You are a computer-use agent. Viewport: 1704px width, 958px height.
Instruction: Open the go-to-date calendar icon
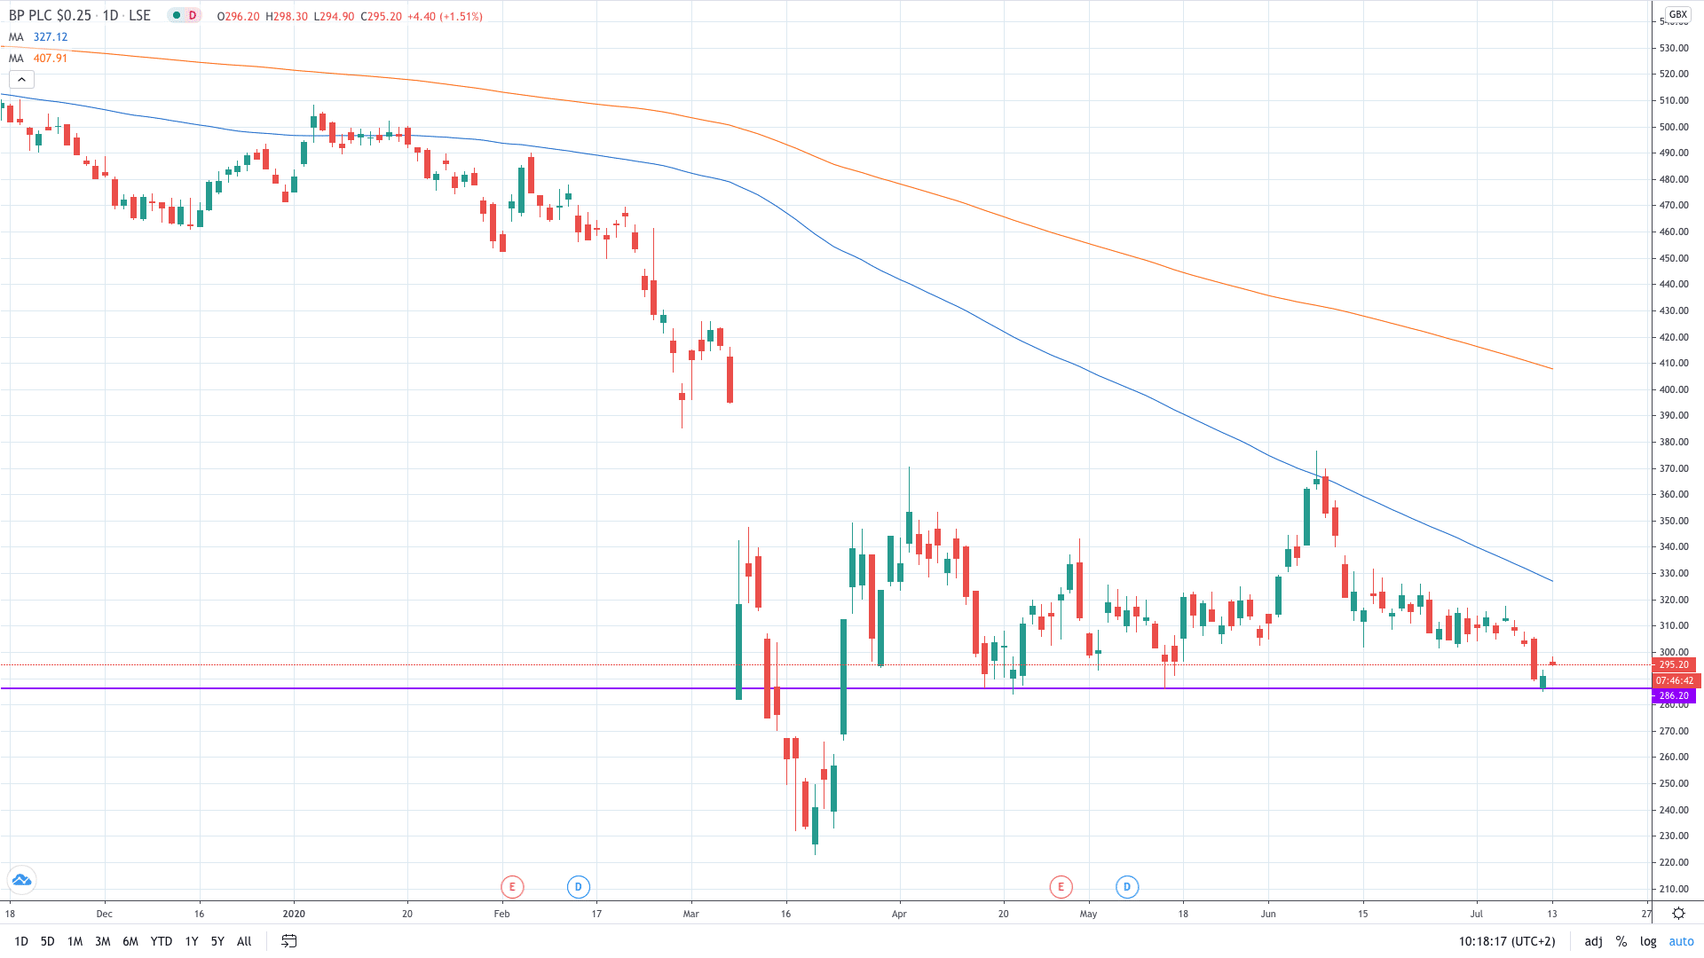[288, 941]
